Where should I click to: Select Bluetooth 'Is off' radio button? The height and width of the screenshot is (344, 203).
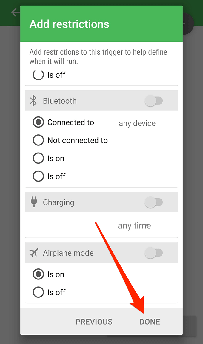coord(49,176)
